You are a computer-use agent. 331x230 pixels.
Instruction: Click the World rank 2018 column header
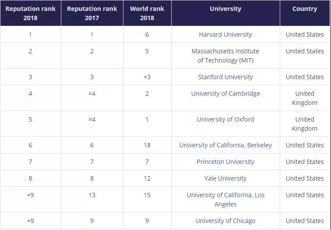[x=147, y=13]
